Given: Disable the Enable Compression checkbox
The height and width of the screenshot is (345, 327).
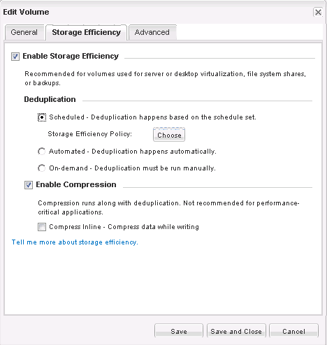Looking at the screenshot, I should point(29,185).
